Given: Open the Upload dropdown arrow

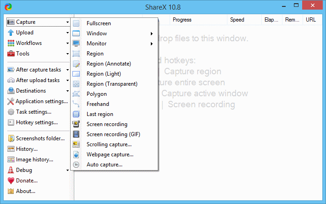Looking at the screenshot, I should click(x=67, y=33).
